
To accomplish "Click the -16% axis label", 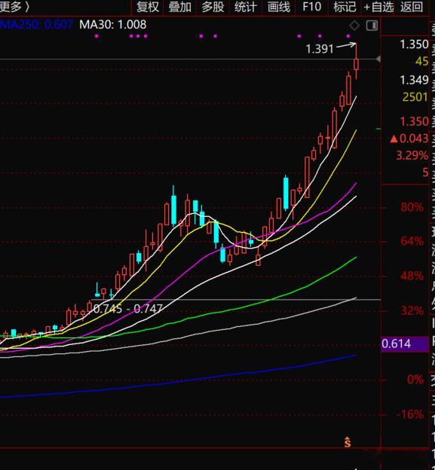I will pyautogui.click(x=410, y=414).
